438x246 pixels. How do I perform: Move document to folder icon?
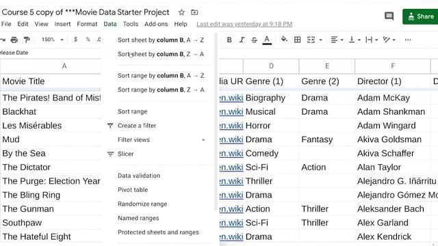coord(194,12)
